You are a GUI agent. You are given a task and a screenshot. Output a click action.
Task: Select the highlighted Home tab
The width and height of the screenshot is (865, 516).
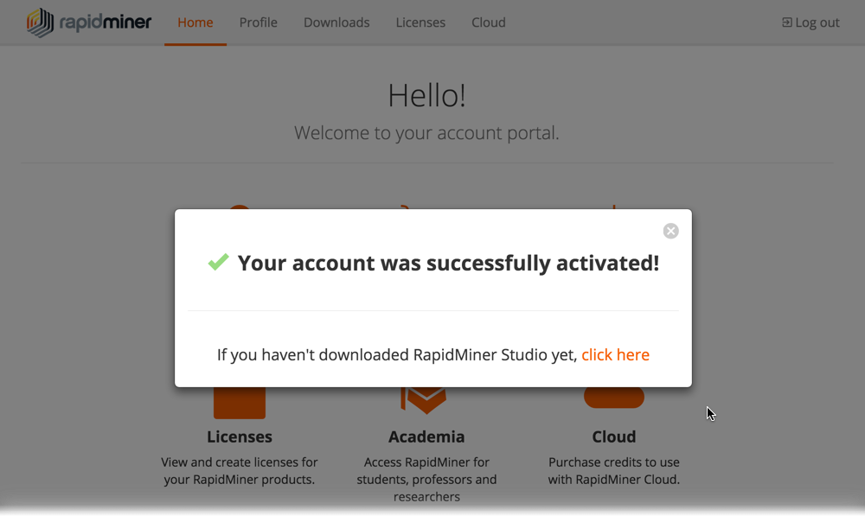(195, 22)
